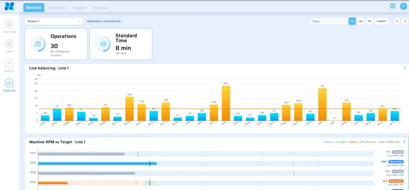Switch to the Pattern tab

click(x=101, y=8)
